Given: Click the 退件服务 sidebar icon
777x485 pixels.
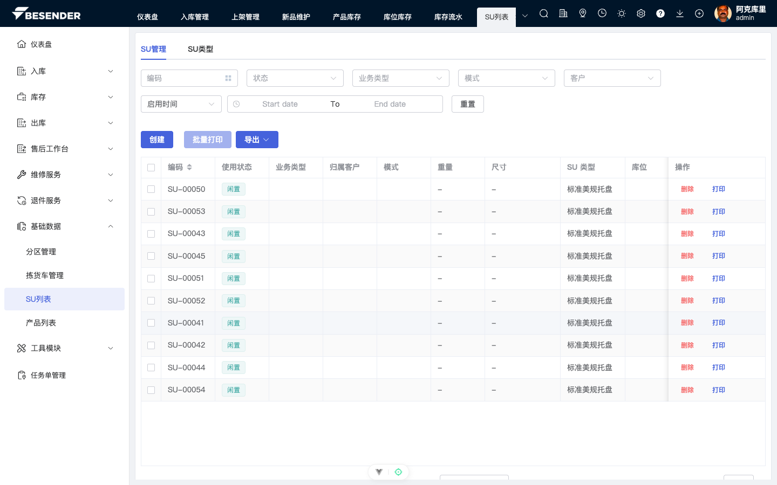Looking at the screenshot, I should (x=22, y=200).
